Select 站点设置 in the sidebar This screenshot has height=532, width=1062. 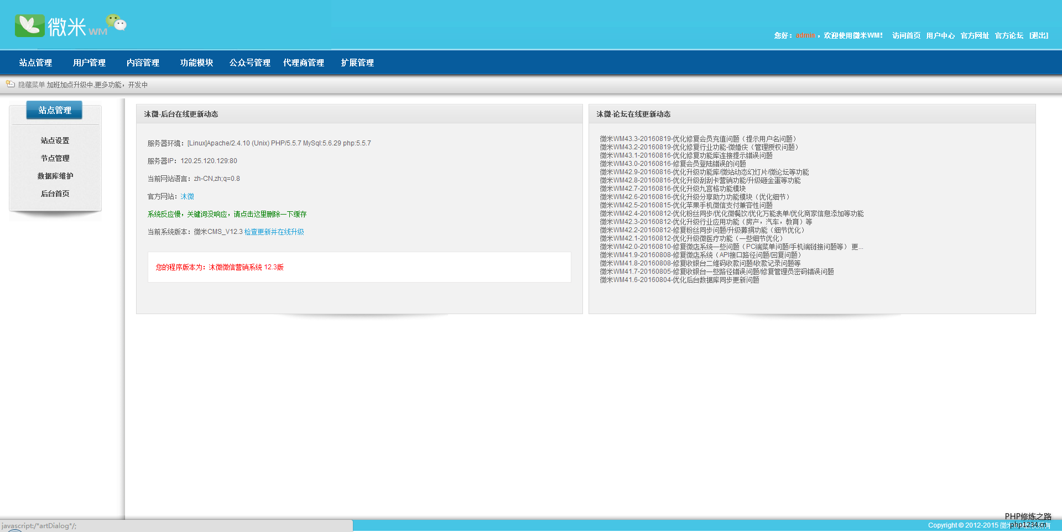tap(55, 140)
